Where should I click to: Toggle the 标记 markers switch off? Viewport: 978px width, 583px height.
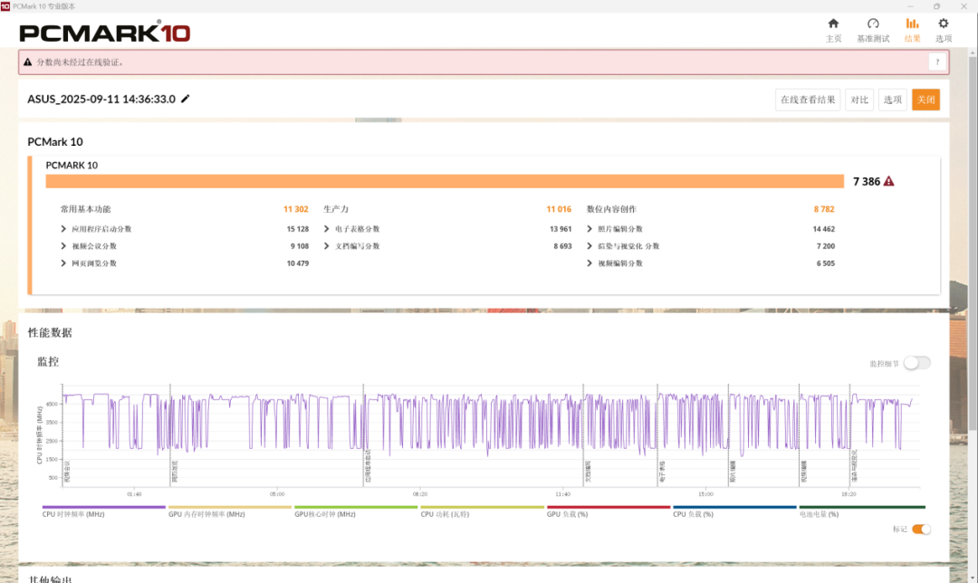click(x=921, y=530)
